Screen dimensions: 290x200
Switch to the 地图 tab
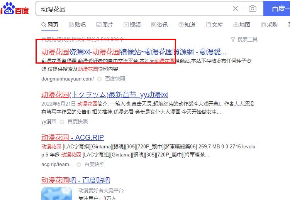pos(242,25)
